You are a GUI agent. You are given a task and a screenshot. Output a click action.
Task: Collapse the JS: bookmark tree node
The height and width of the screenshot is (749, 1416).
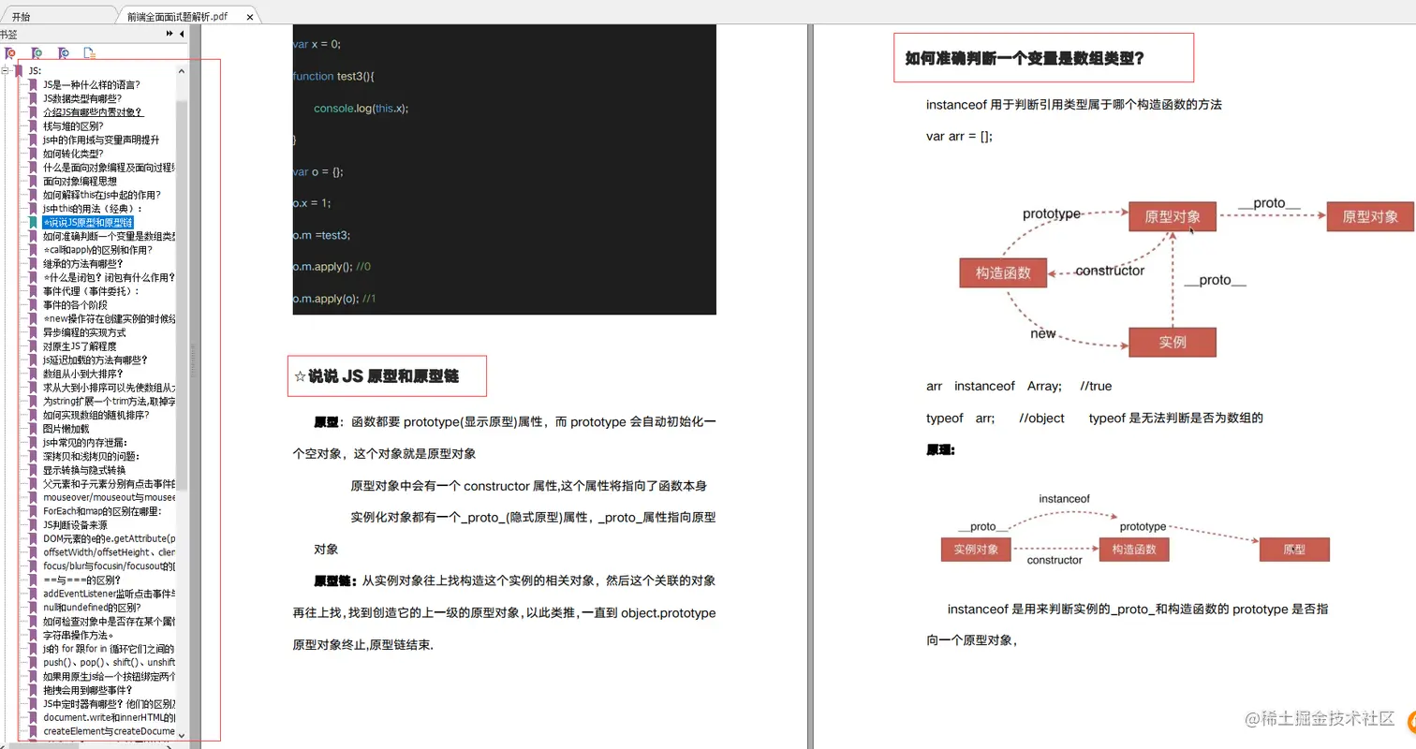(7, 70)
